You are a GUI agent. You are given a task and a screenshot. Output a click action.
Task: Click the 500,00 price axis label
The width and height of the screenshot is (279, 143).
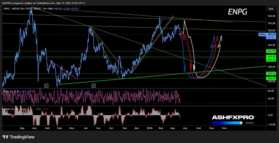click(x=271, y=31)
